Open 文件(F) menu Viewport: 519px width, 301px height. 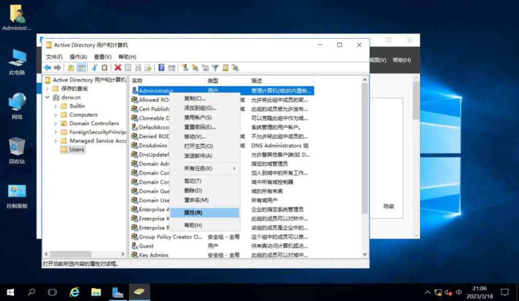tap(54, 57)
